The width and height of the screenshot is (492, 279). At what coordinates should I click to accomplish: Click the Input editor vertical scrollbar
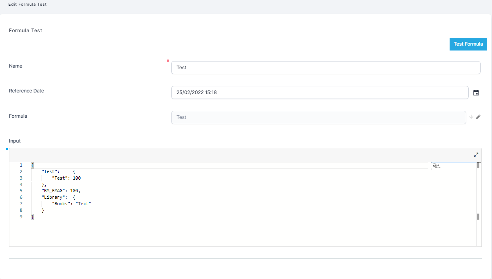point(478,191)
